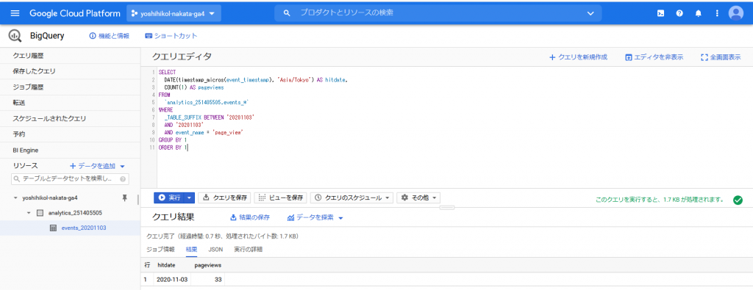Click the pageviews value 33 cell
The width and height of the screenshot is (753, 290).
207,279
